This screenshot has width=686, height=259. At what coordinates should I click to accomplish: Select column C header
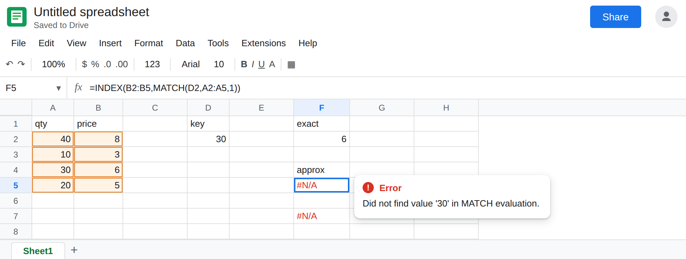[x=155, y=108]
